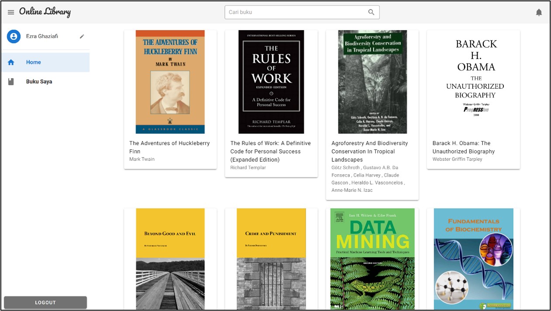Click the Online Library logo
This screenshot has height=311, width=551.
coord(45,12)
